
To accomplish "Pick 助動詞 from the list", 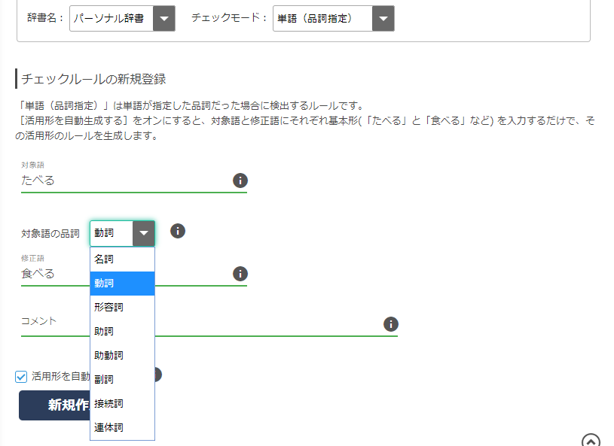I will (122, 356).
